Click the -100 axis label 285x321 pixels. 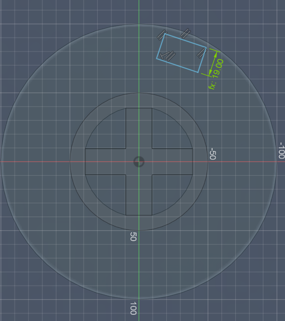point(281,151)
